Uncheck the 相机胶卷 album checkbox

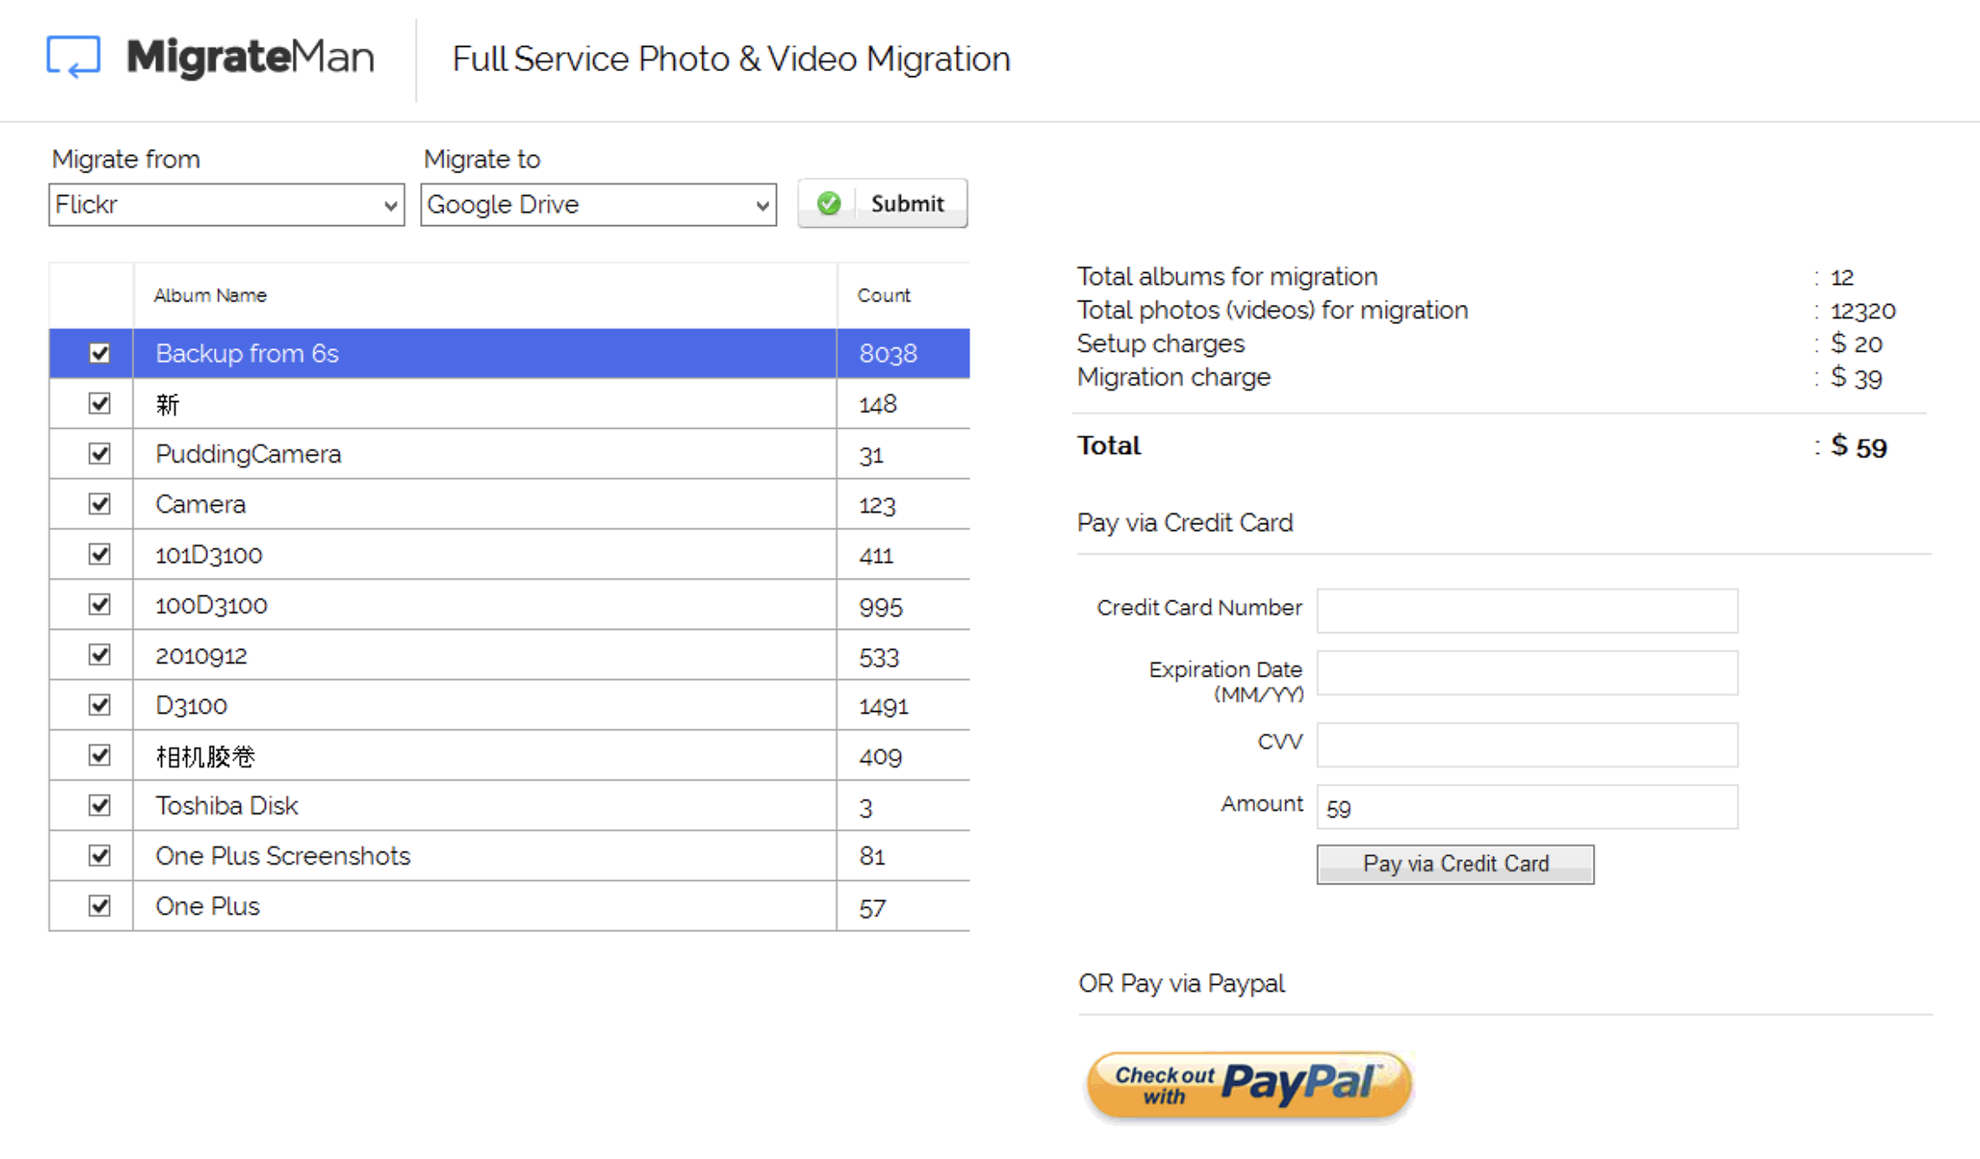click(x=100, y=755)
